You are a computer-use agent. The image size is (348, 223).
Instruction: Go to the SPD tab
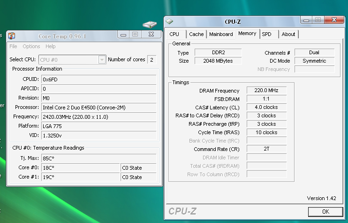coord(267,34)
